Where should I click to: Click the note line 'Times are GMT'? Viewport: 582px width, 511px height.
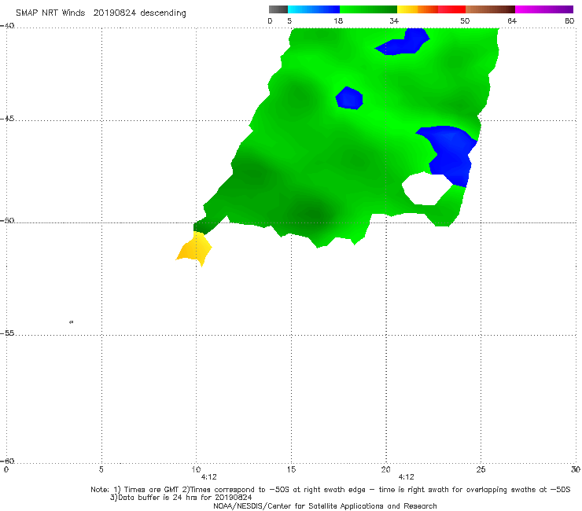coord(152,490)
